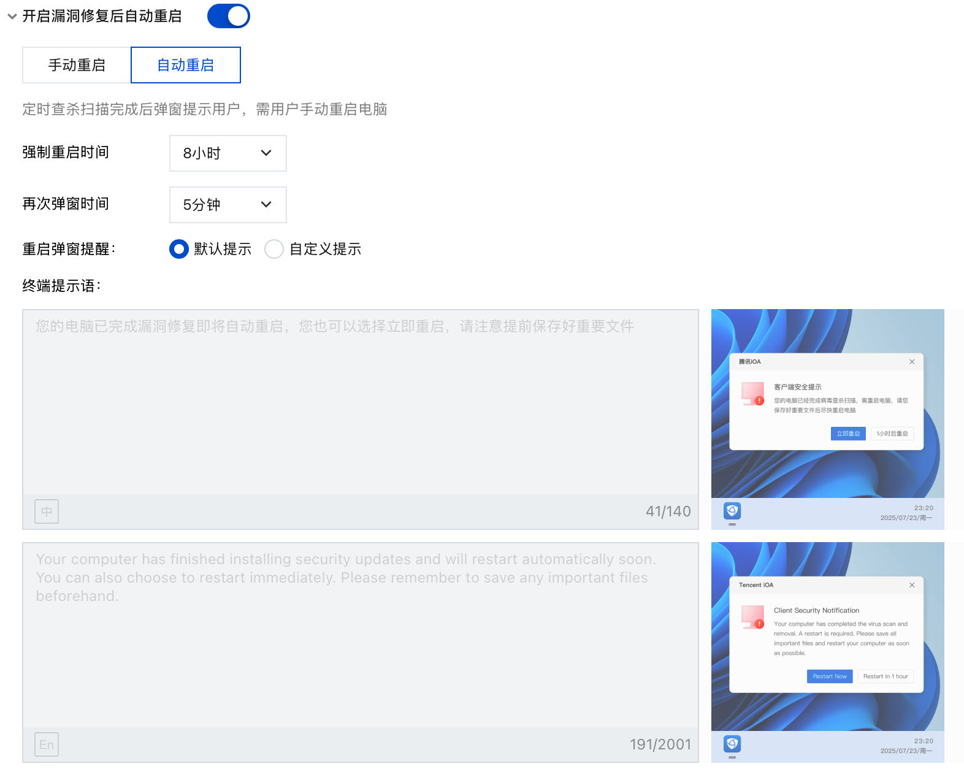This screenshot has width=964, height=769.
Task: Click the Client Security Notification heading
Action: click(816, 610)
